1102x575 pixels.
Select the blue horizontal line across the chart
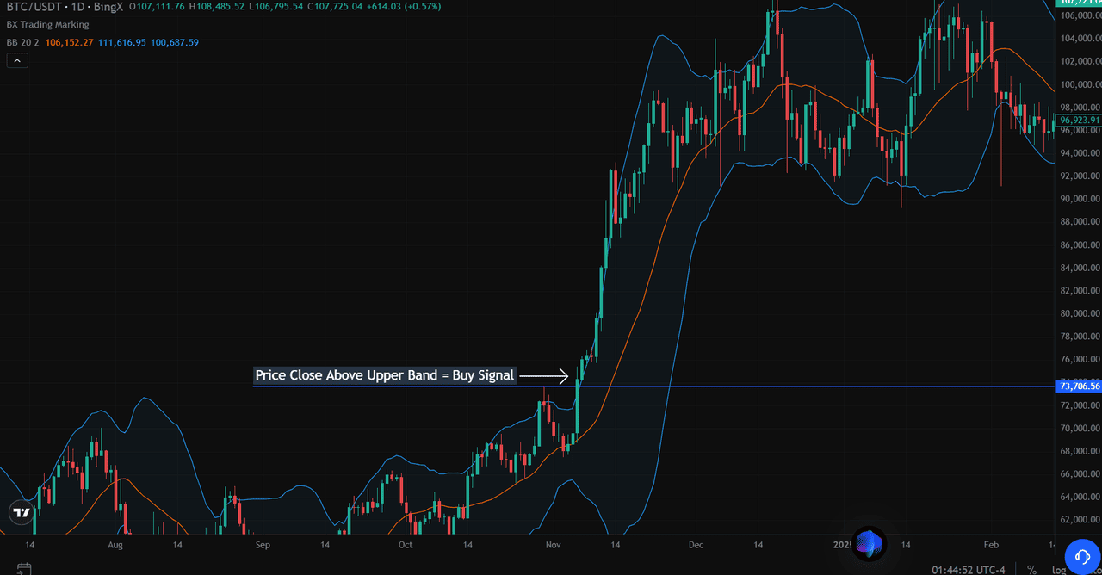pyautogui.click(x=653, y=386)
